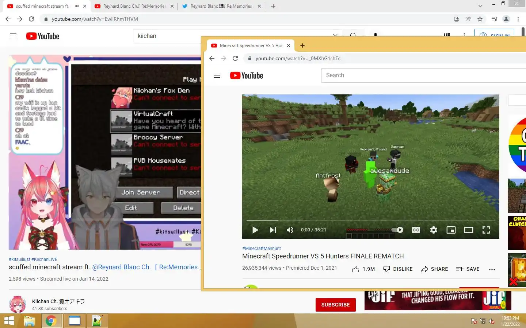Toggle autoplay switch in video player
The height and width of the screenshot is (328, 526).
[397, 230]
